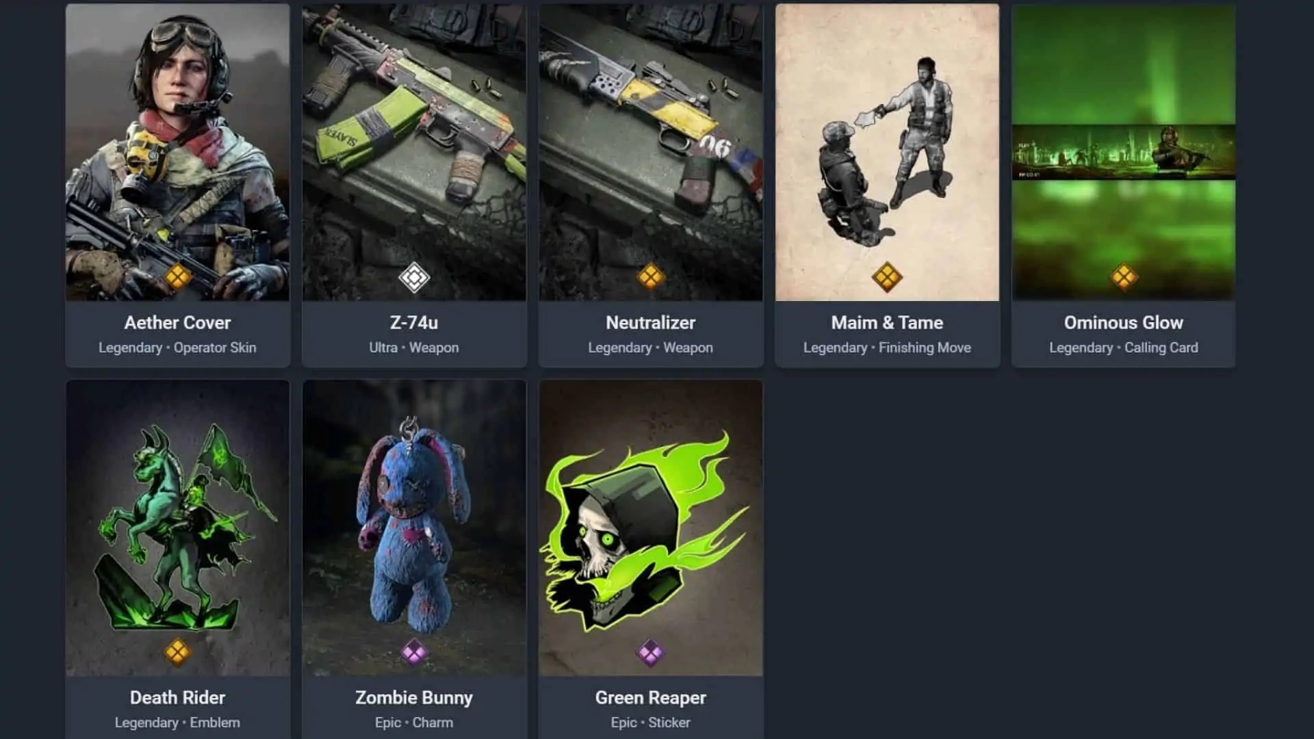Click the Ominous Glow title text
Screen dimensions: 1314x739
tap(1124, 322)
